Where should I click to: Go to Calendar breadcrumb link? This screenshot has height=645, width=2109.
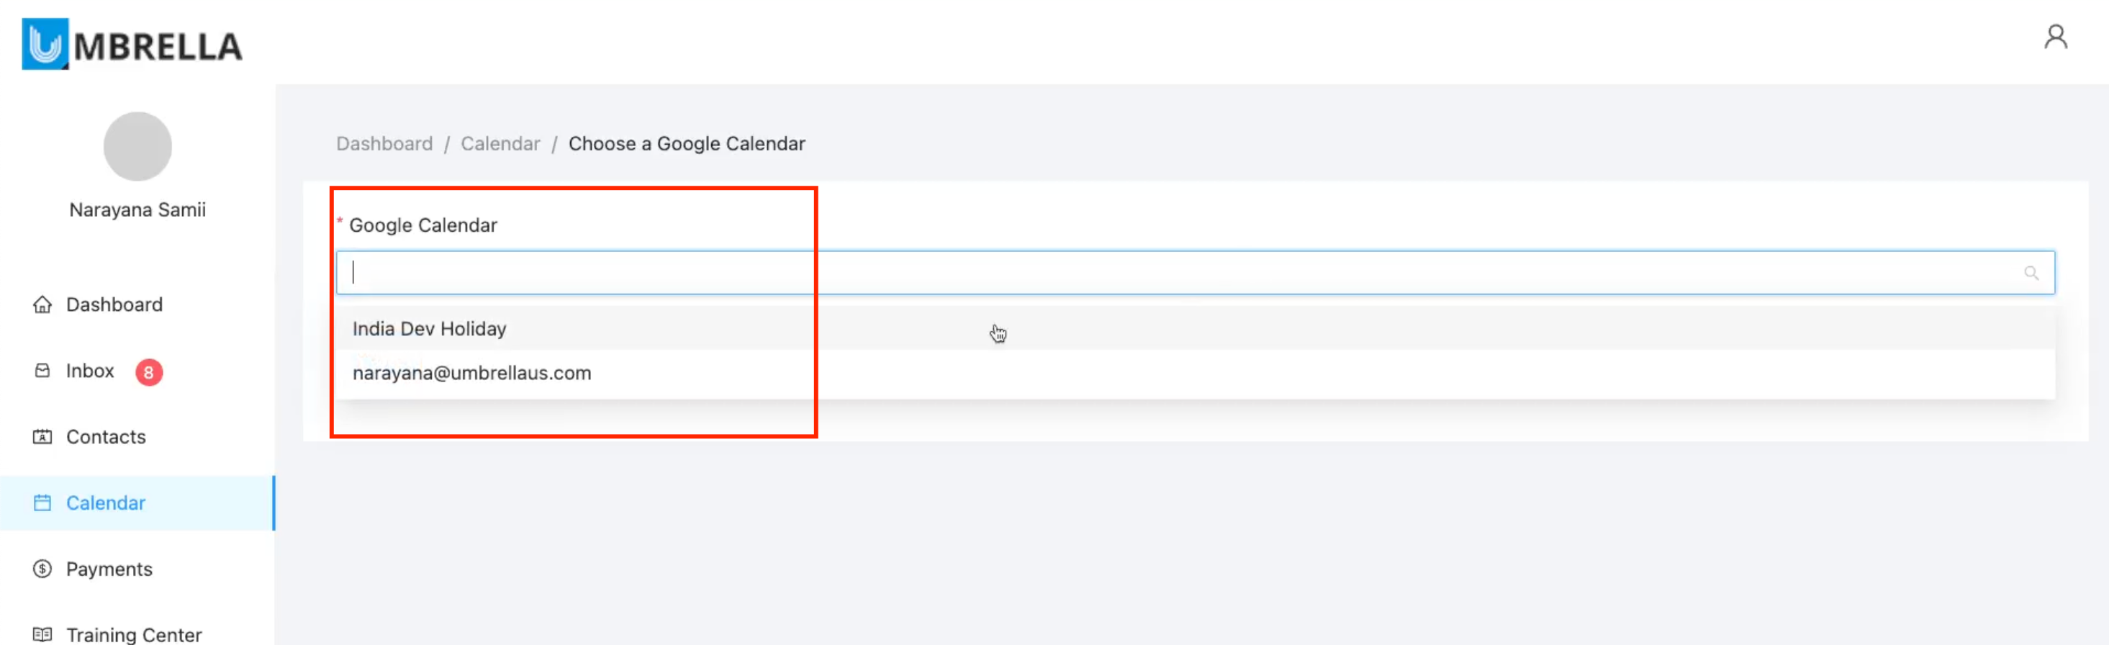500,144
